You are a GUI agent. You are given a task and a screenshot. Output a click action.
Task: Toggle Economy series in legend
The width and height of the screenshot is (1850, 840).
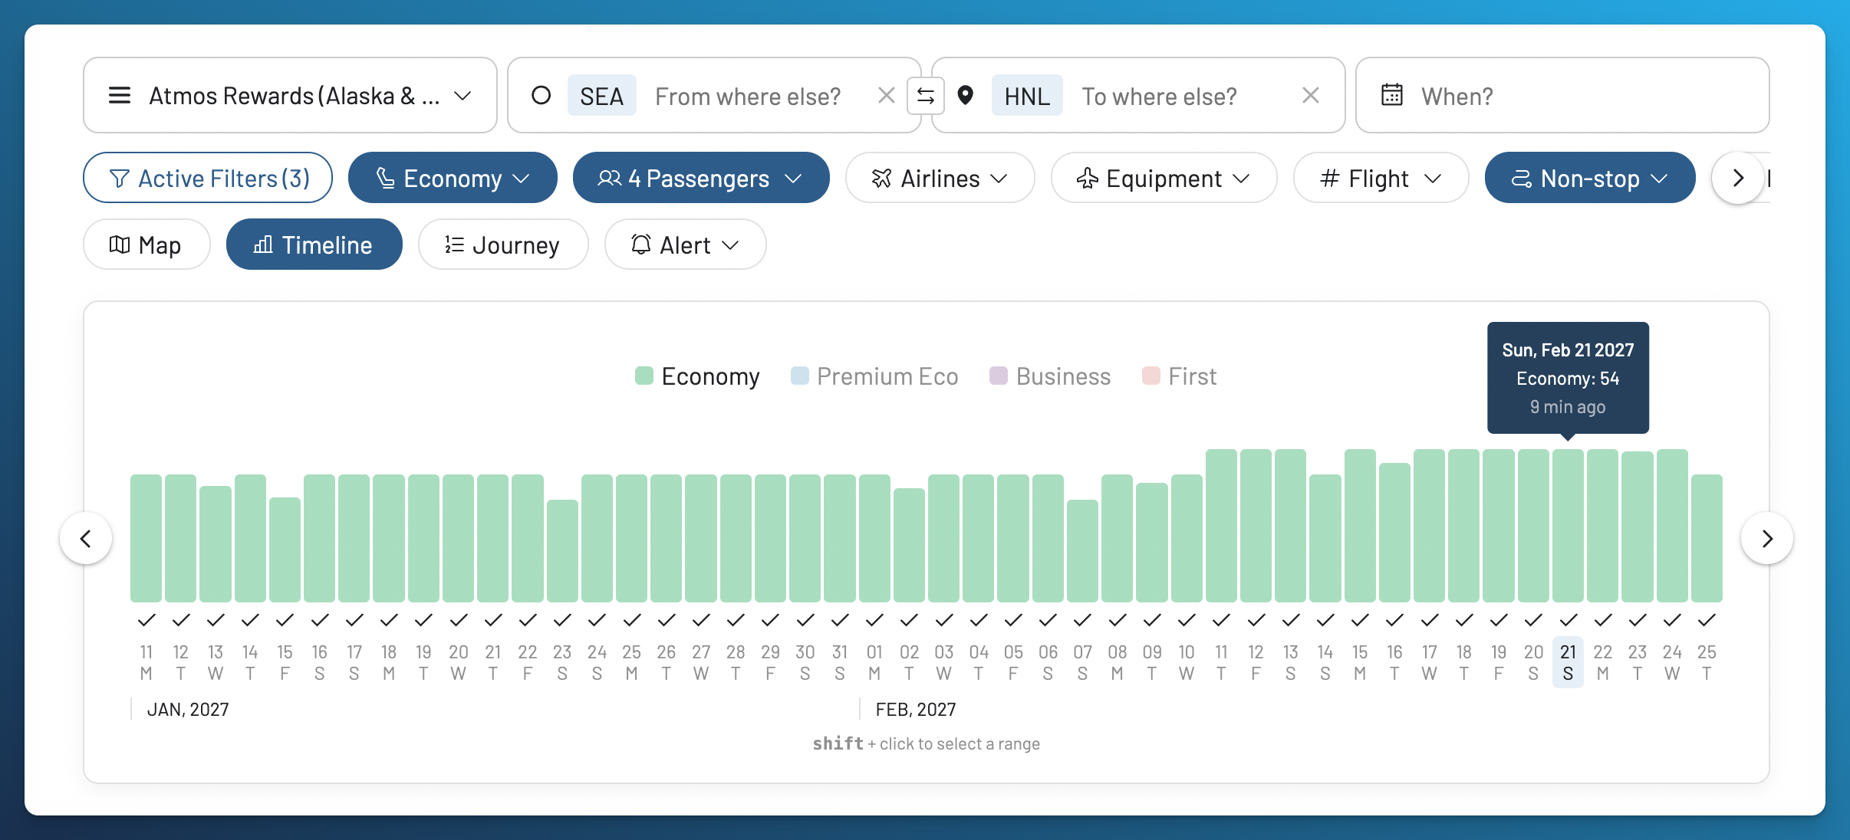[x=697, y=376]
